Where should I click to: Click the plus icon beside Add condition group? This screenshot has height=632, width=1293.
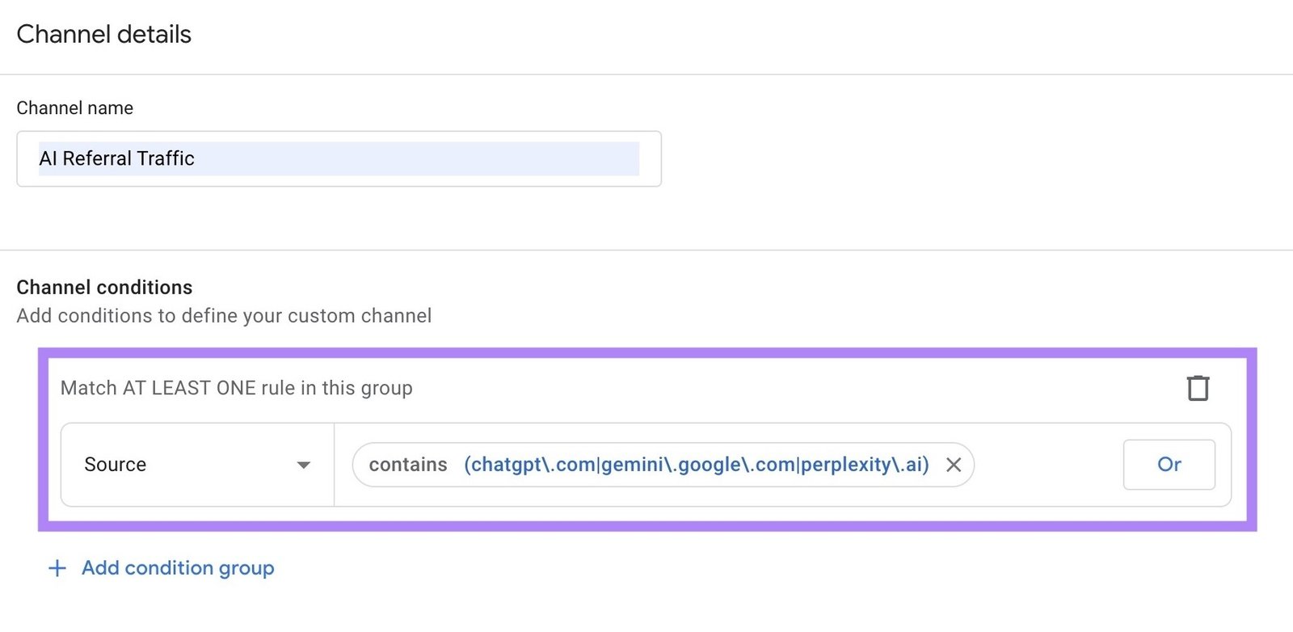pos(57,568)
